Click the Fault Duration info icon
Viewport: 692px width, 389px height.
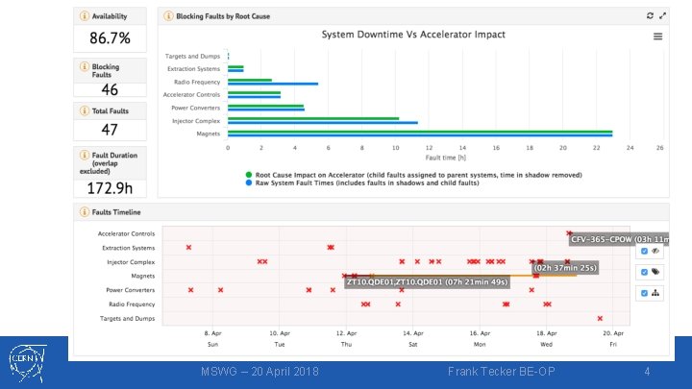[x=85, y=155]
